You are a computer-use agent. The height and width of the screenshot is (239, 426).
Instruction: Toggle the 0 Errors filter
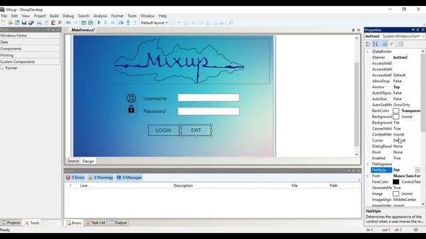click(75, 177)
